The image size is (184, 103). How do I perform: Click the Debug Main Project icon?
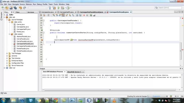click(x=63, y=8)
